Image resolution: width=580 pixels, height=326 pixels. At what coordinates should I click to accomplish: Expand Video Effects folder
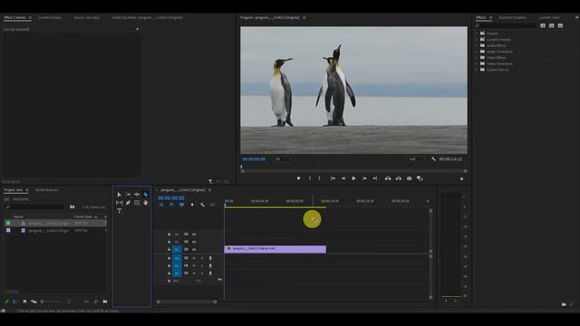(x=477, y=58)
